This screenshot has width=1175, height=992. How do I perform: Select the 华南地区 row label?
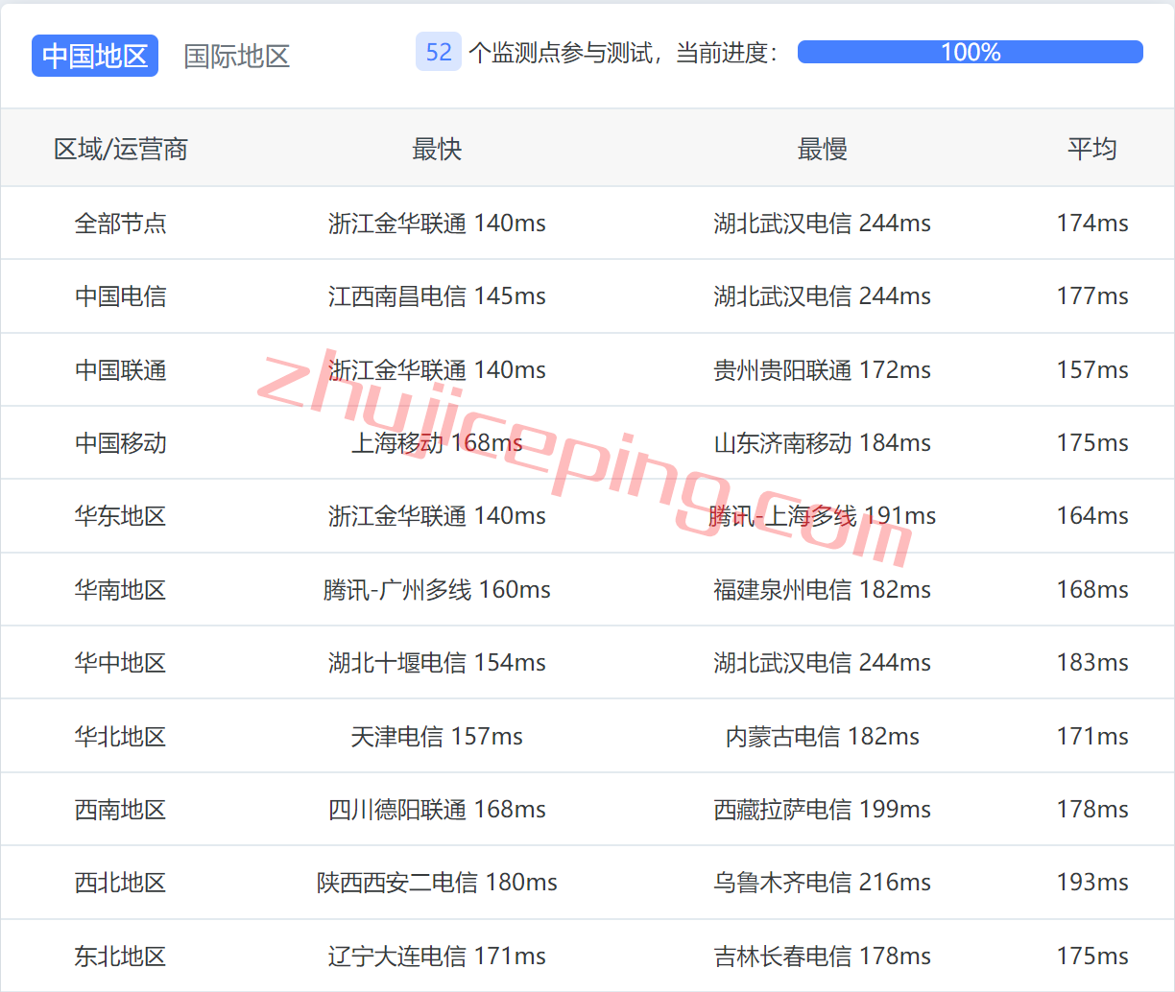[x=121, y=589]
